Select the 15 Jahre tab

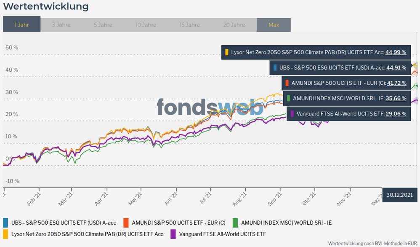pos(190,24)
